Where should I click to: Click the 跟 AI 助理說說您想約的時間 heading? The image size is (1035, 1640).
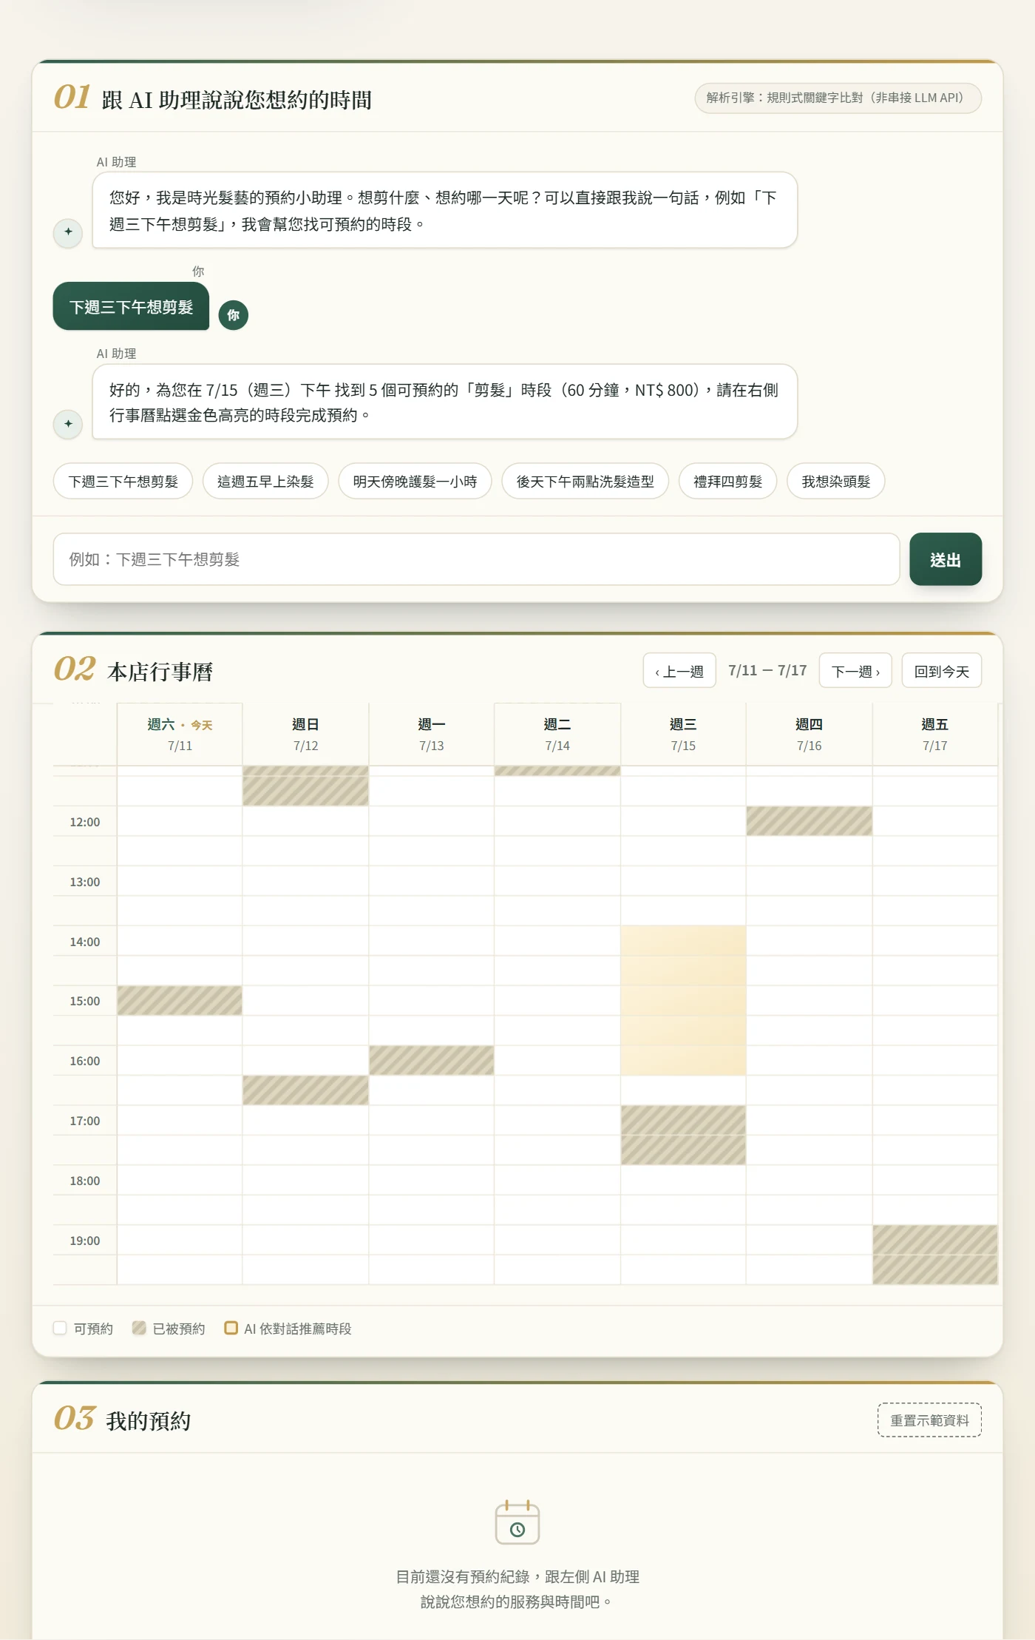click(x=237, y=100)
